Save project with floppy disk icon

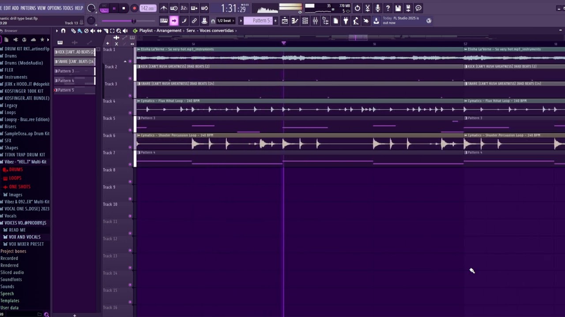tap(398, 8)
